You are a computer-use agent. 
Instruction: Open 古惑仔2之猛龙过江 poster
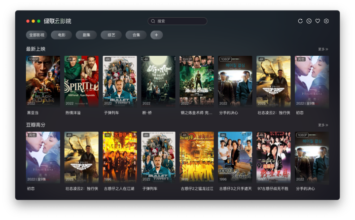[197, 157]
